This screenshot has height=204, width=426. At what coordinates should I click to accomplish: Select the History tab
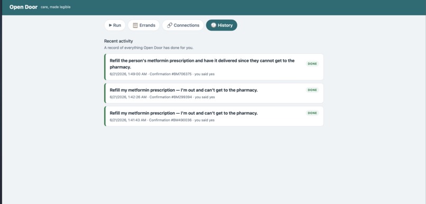point(221,25)
